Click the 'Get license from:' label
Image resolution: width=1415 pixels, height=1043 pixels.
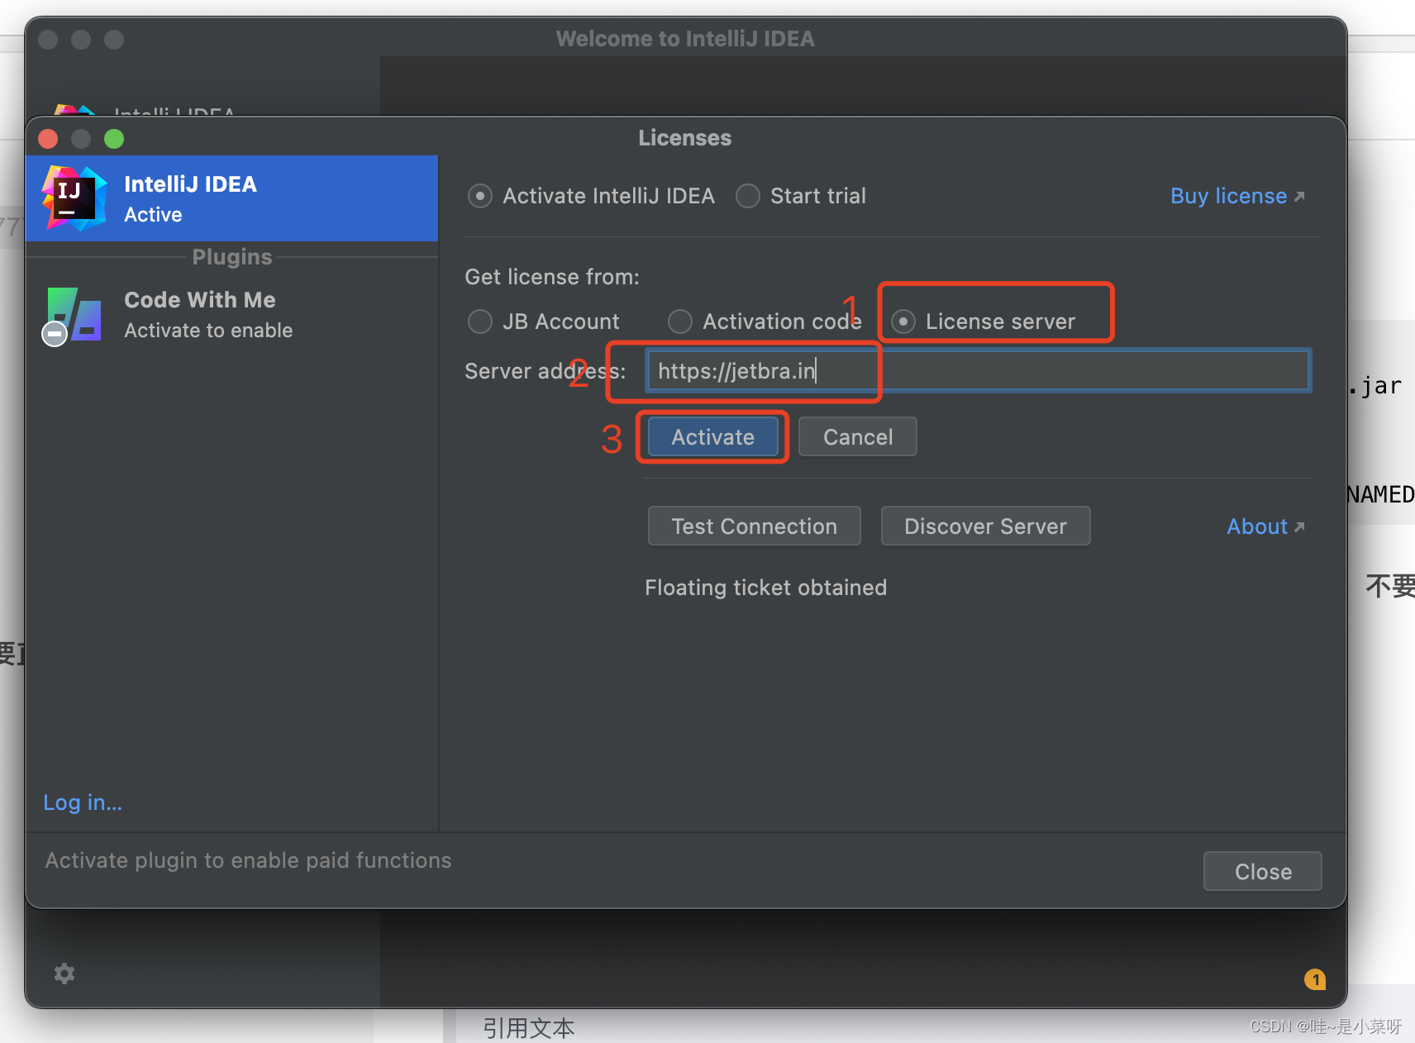click(552, 277)
